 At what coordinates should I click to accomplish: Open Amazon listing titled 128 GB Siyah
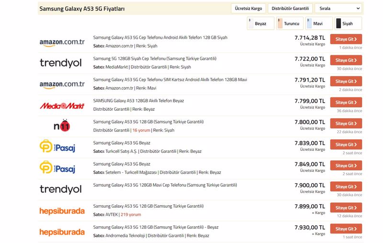tap(160, 38)
